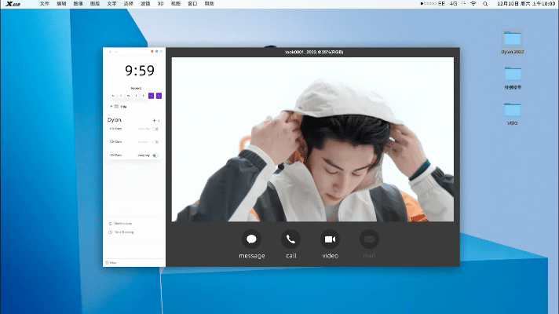559x314 pixels.
Task: Expand the File tree disclosure triangle
Action: tap(111, 106)
